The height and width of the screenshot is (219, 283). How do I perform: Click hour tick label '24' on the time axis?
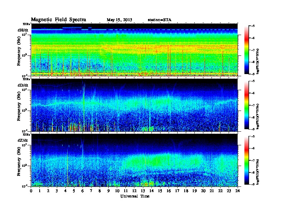[x=238, y=191]
